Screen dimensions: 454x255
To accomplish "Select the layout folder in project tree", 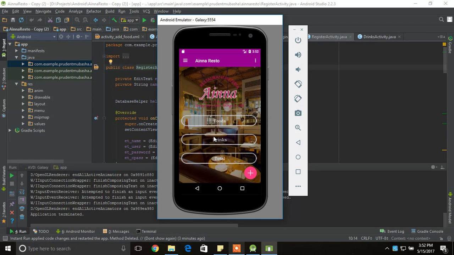I will (x=39, y=104).
